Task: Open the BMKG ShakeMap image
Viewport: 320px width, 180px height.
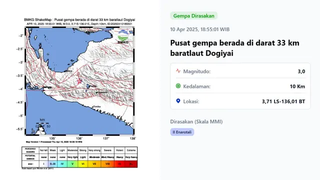Action: click(79, 93)
